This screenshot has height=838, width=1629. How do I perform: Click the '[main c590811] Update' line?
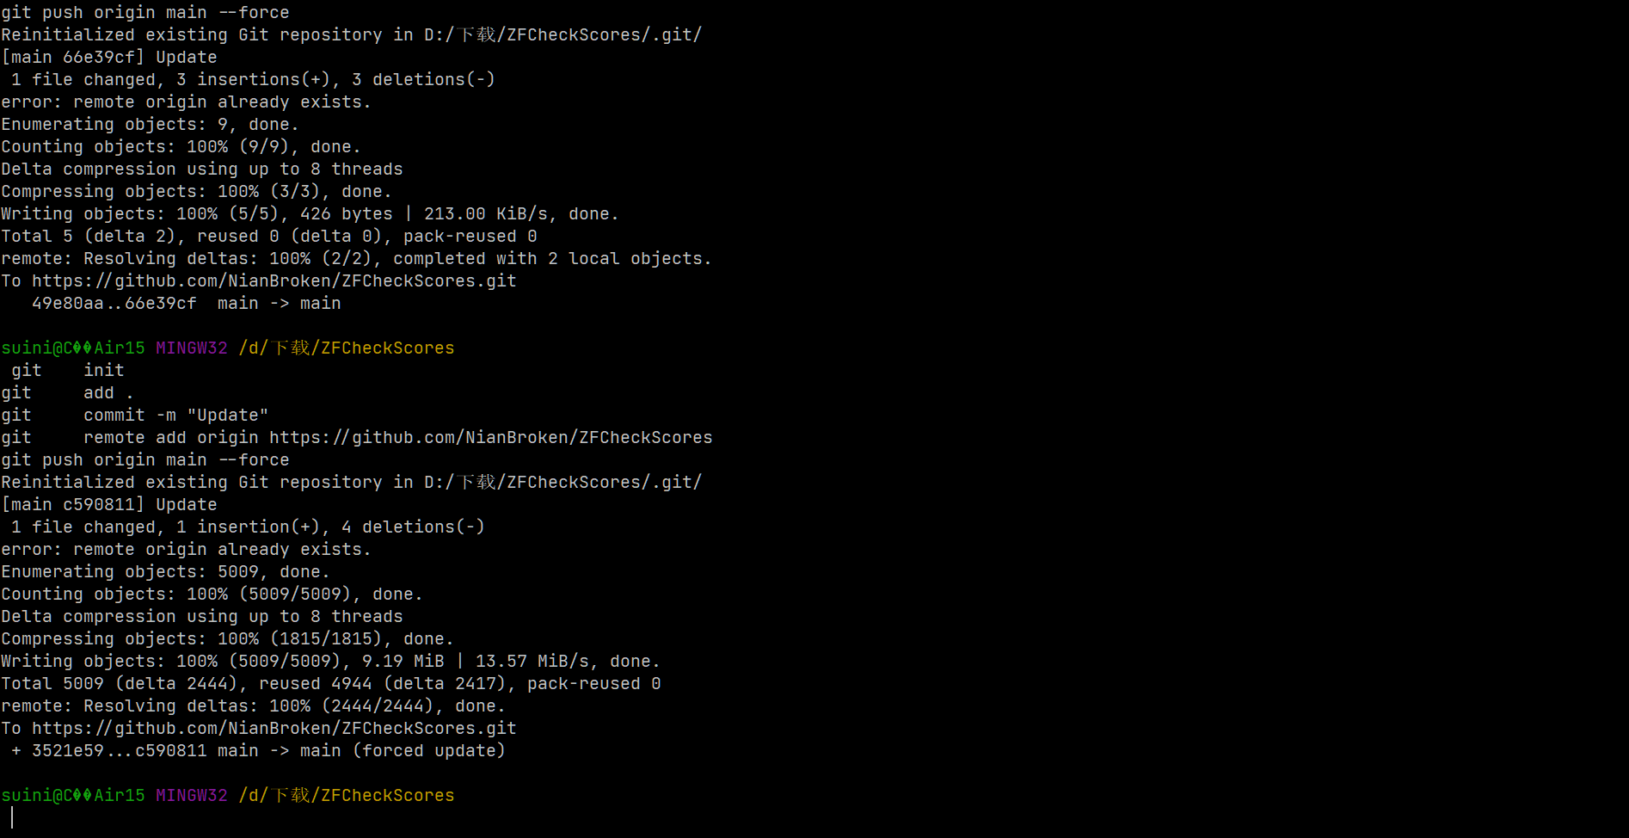(x=109, y=504)
